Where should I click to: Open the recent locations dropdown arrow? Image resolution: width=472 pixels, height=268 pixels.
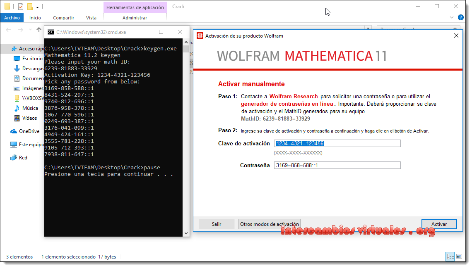pos(30,30)
